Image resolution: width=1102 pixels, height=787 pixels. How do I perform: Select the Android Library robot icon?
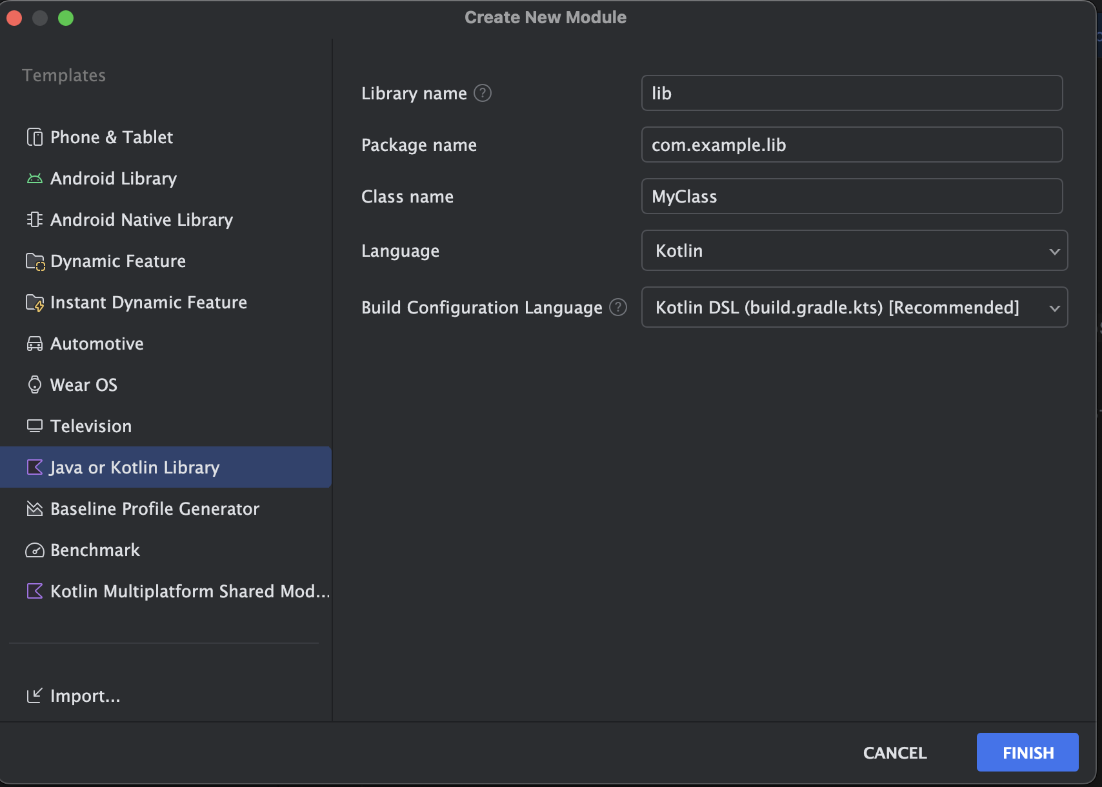coord(35,179)
